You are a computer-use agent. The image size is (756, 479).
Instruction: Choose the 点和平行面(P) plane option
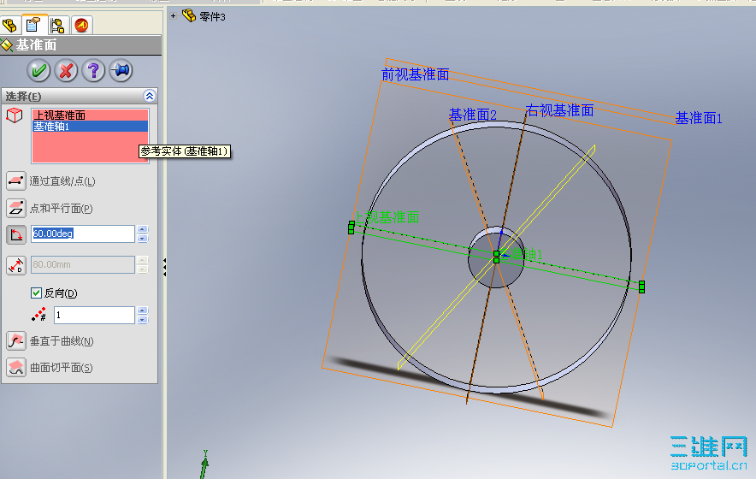click(16, 209)
